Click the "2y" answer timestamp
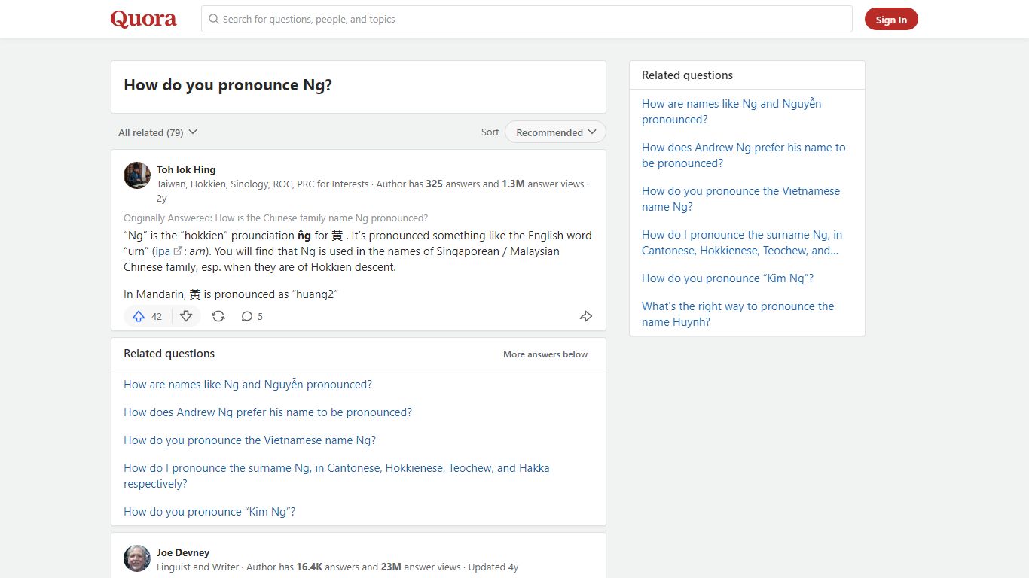Viewport: 1029px width, 578px height. (162, 199)
